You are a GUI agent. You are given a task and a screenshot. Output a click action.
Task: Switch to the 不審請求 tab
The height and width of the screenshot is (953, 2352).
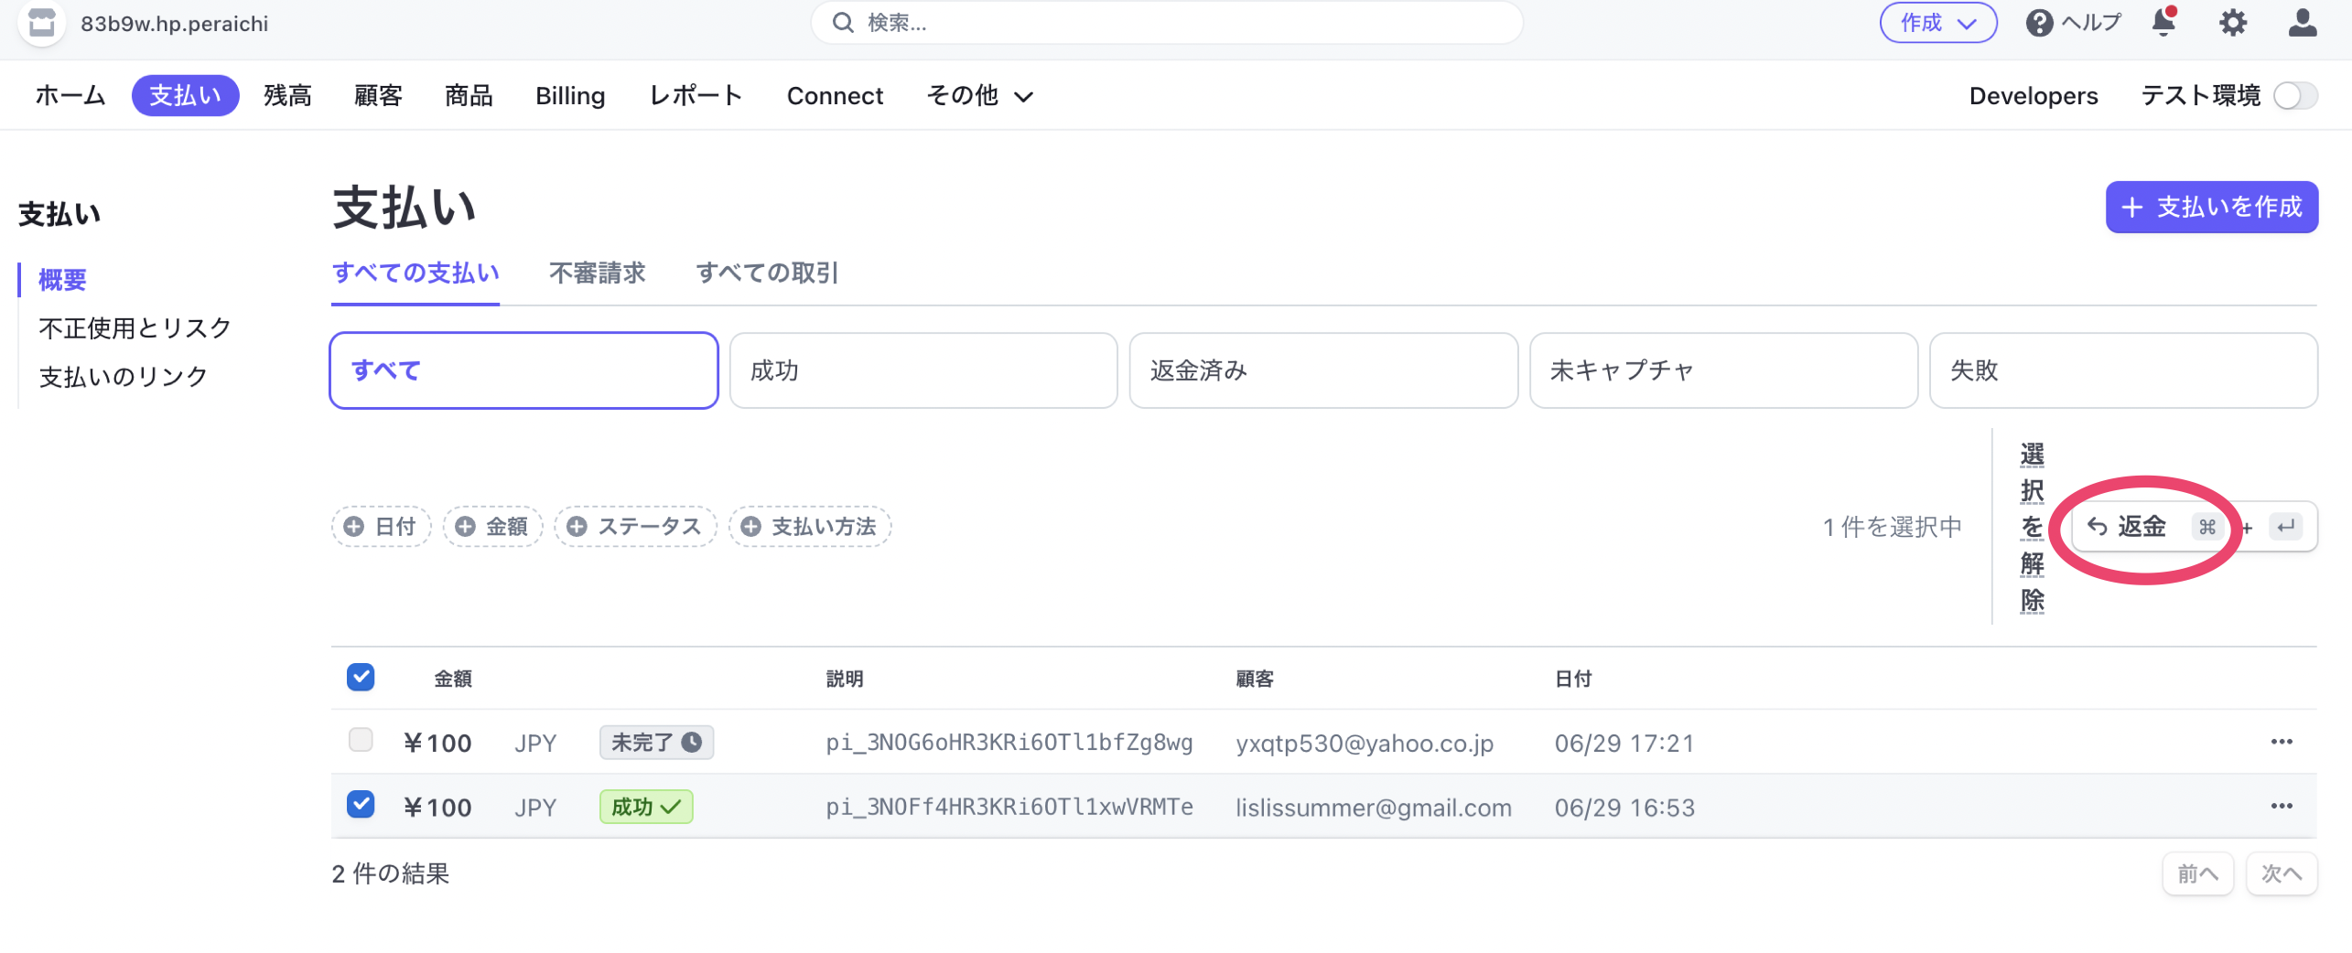click(598, 273)
